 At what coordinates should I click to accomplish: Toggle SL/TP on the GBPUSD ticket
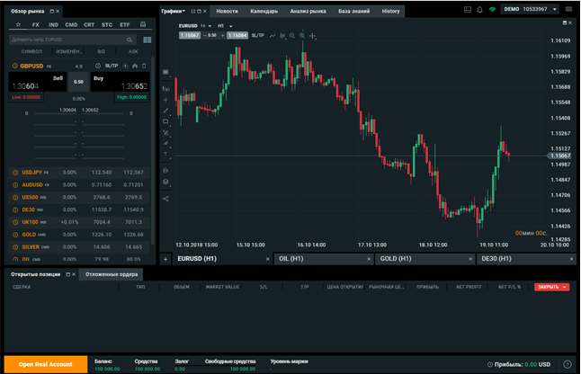pos(111,66)
